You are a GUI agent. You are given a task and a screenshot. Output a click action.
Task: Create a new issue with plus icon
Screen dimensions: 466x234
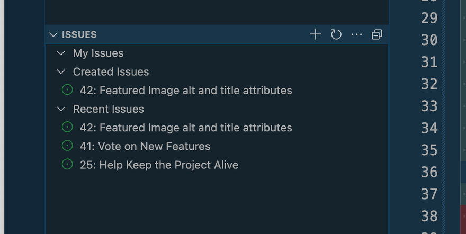pos(316,34)
